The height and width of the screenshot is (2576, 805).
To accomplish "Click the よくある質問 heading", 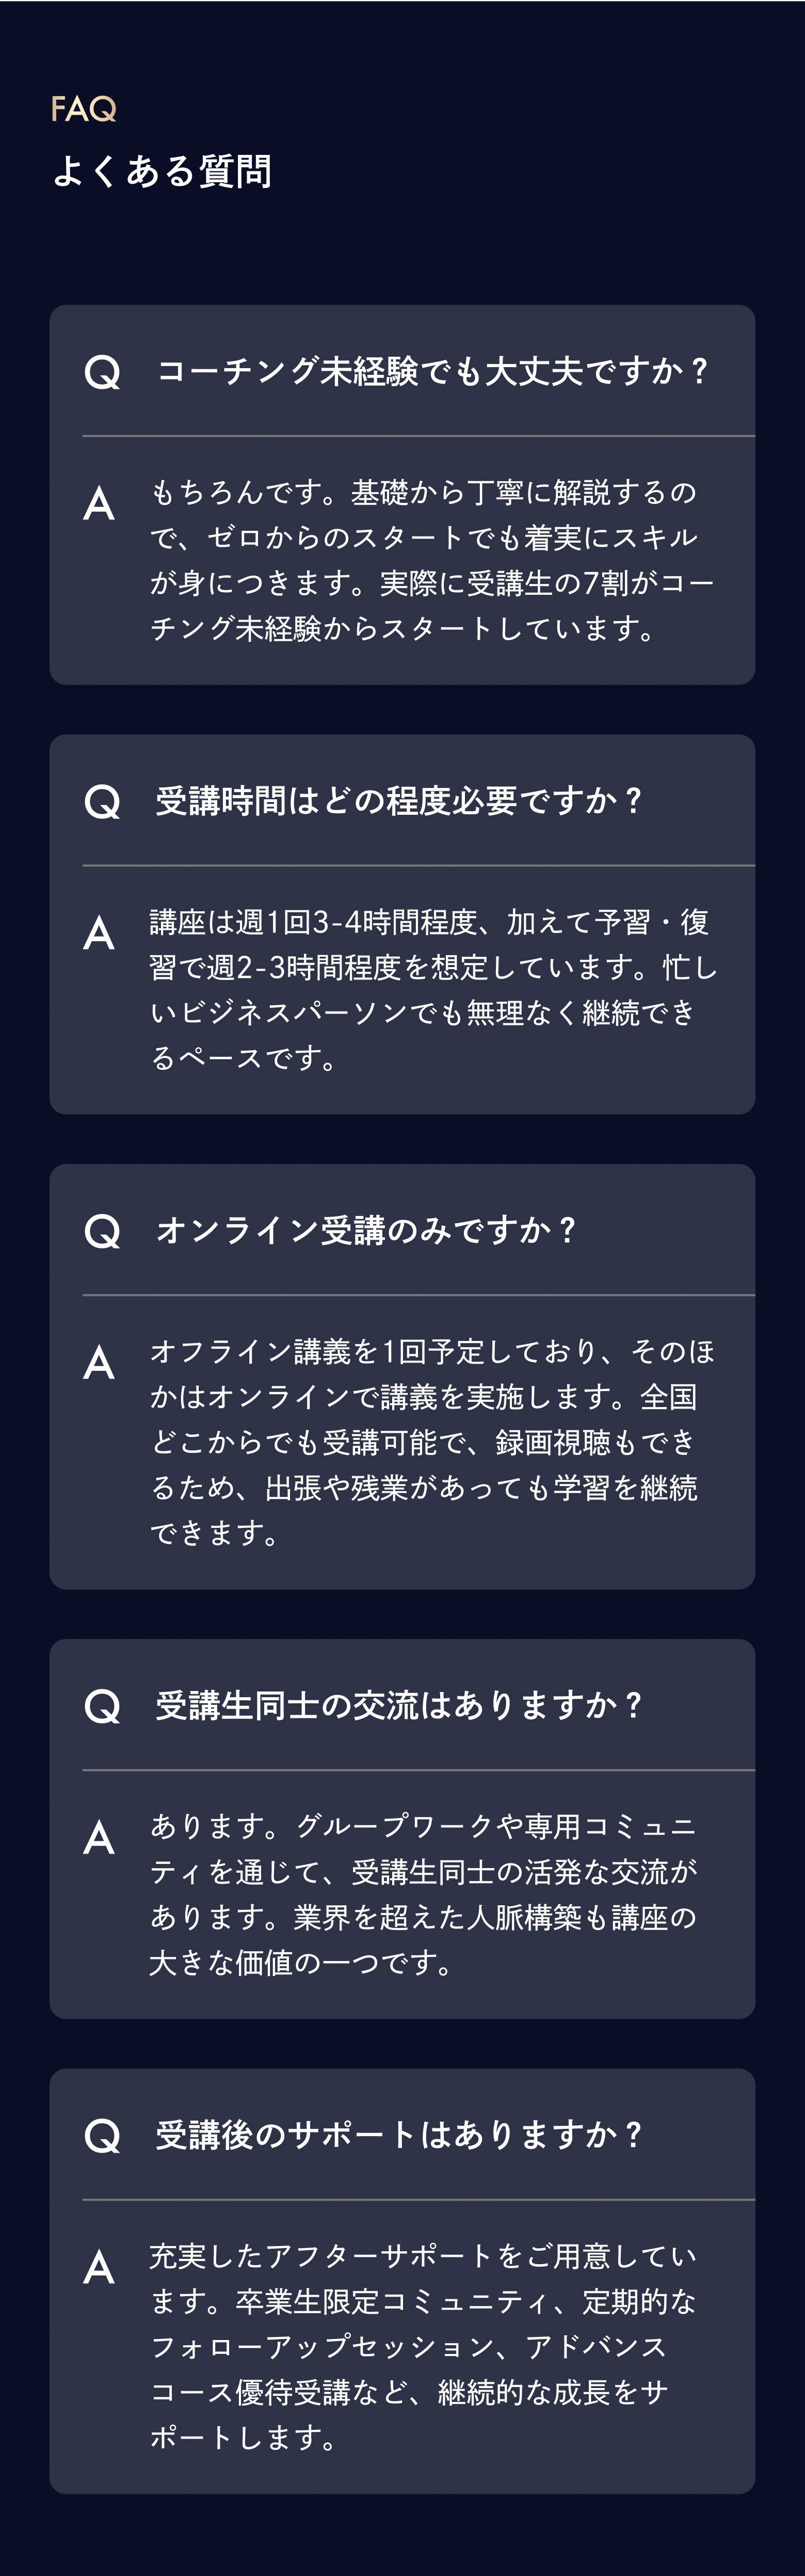I will click(x=162, y=171).
